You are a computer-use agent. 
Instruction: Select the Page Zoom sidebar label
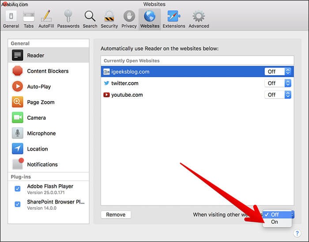[41, 102]
